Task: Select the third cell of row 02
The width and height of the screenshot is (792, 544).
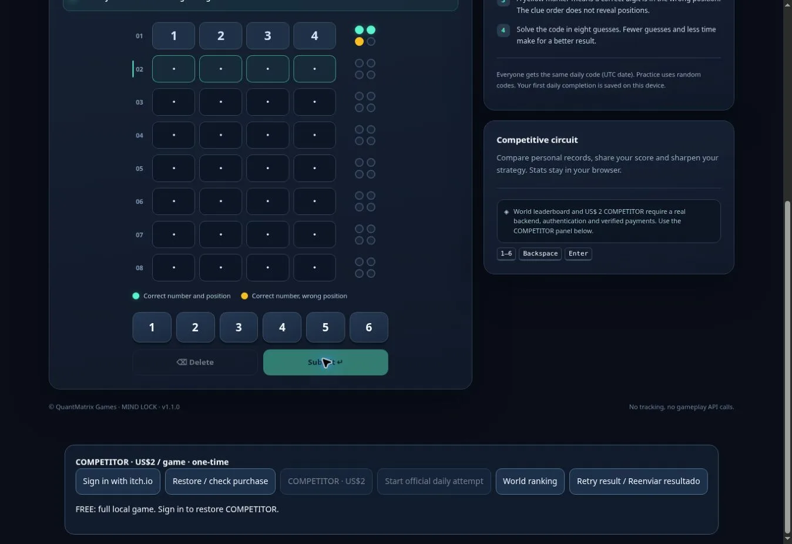Action: 267,69
